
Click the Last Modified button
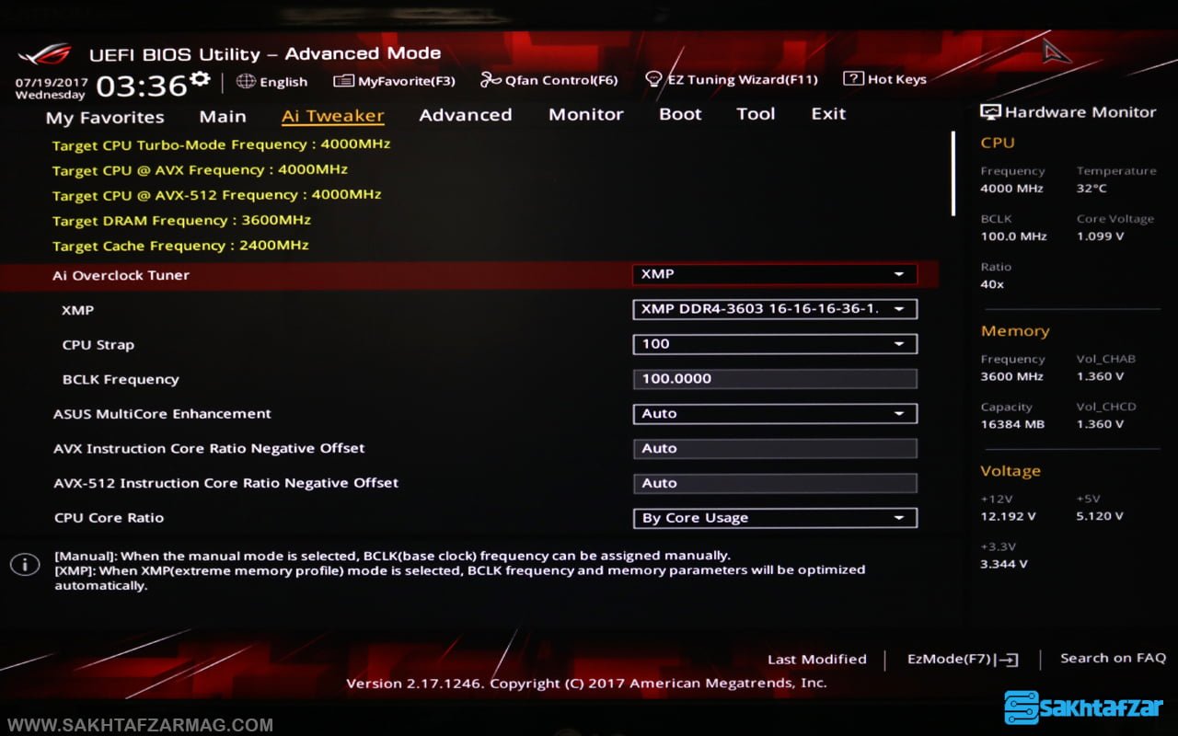click(x=816, y=659)
